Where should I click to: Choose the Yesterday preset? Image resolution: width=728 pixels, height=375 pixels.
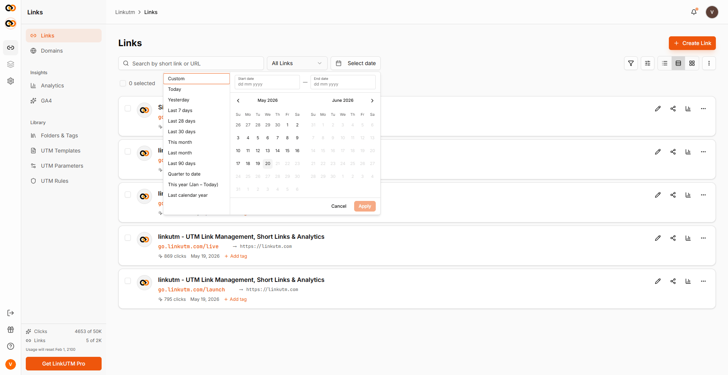click(196, 100)
